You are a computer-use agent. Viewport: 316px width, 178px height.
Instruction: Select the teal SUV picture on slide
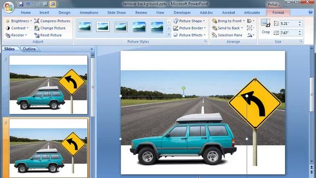[183, 139]
